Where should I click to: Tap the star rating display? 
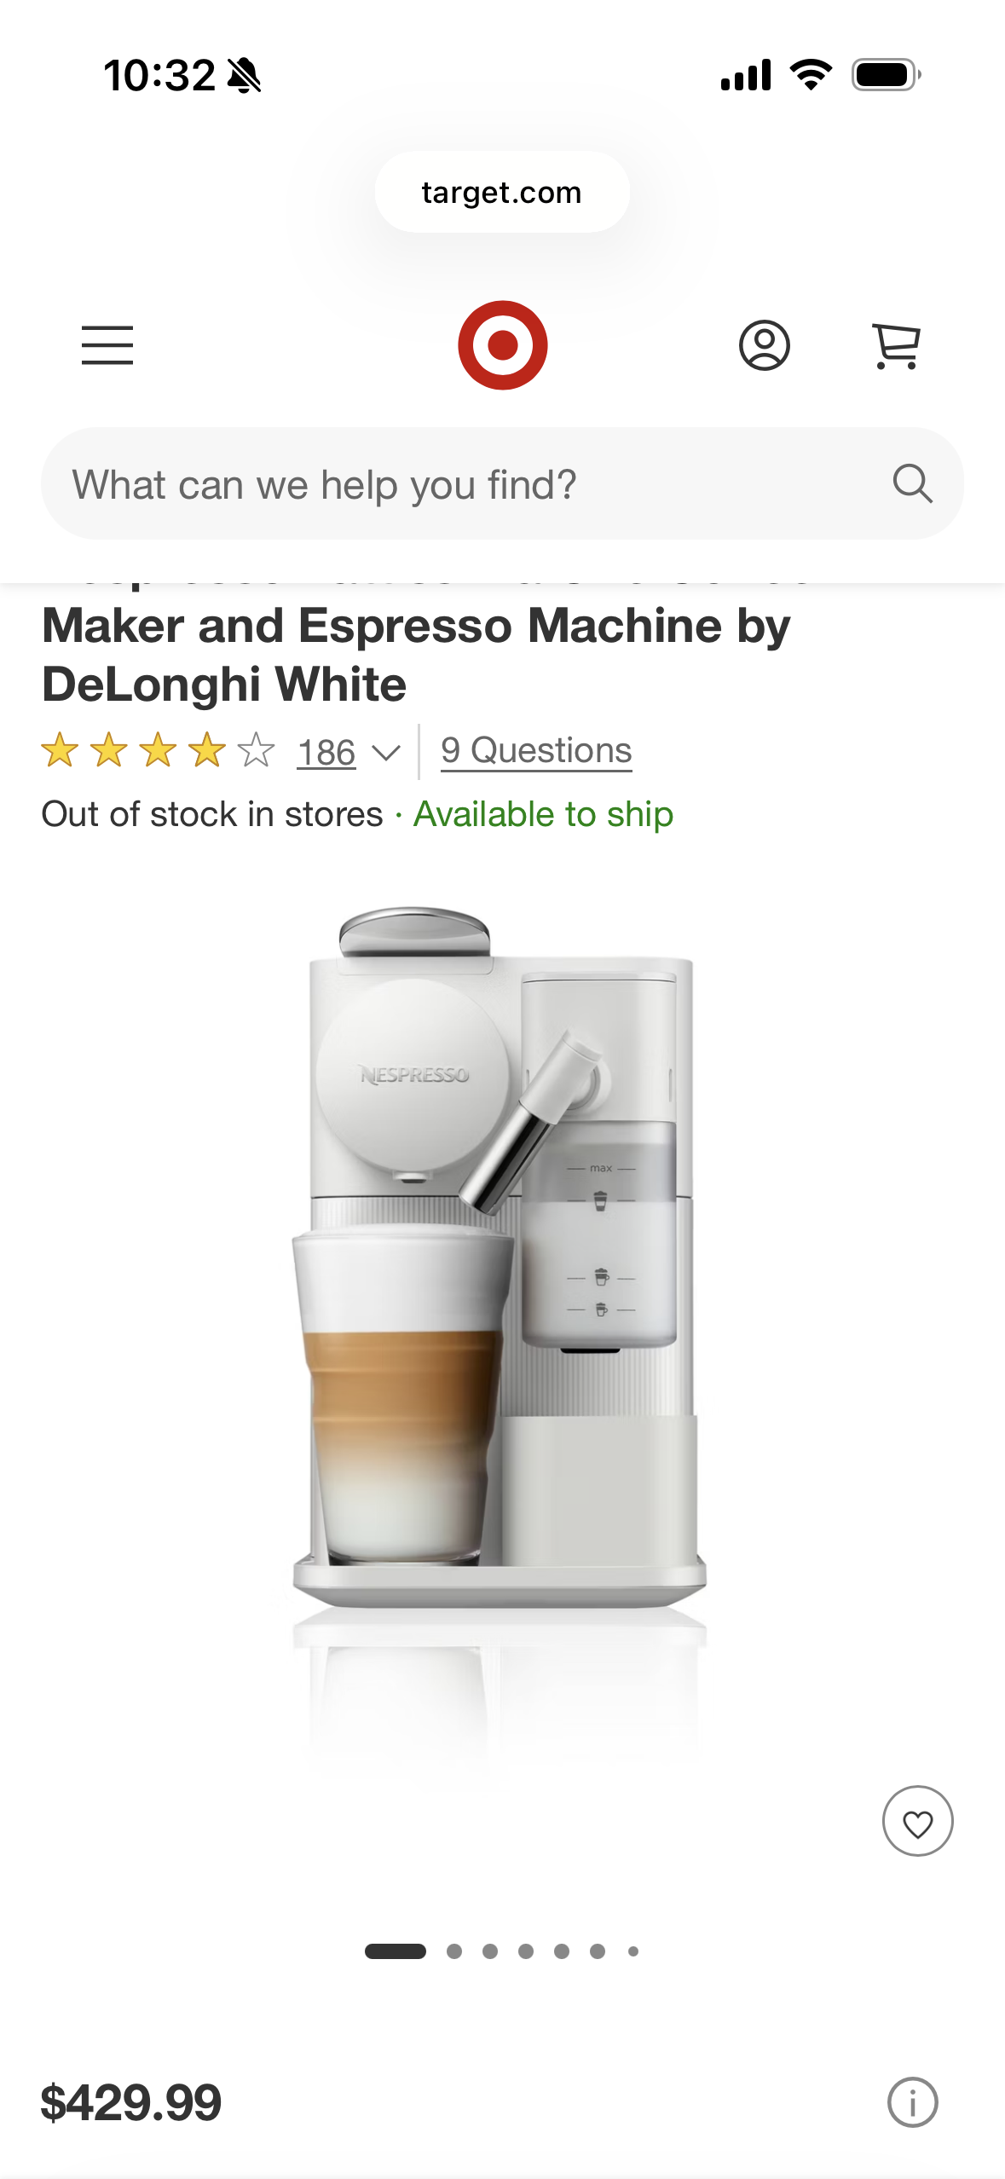158,751
